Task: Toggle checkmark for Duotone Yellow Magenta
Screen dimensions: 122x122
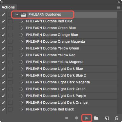Action: (x=3, y=62)
